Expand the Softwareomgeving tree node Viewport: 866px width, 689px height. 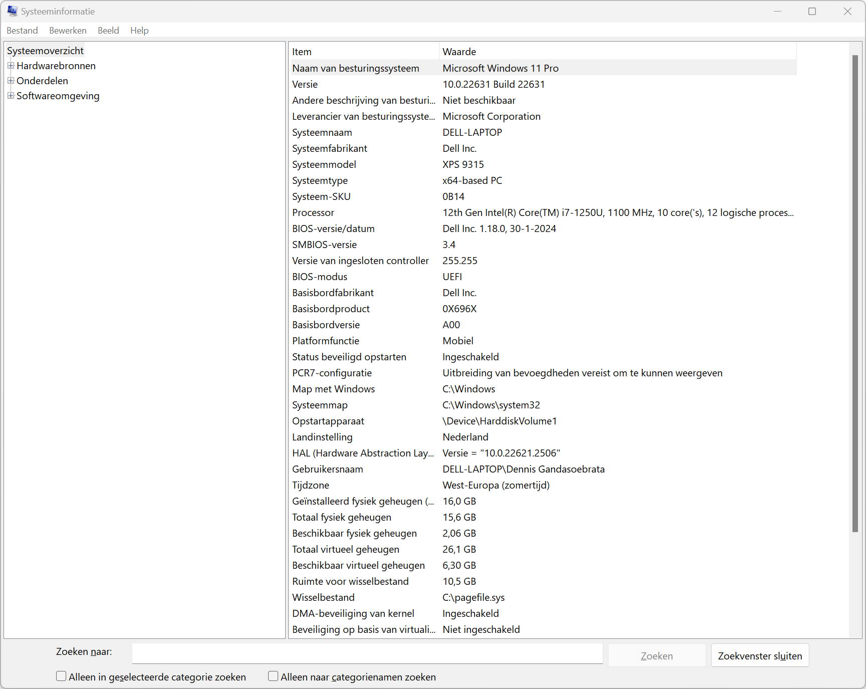point(11,96)
